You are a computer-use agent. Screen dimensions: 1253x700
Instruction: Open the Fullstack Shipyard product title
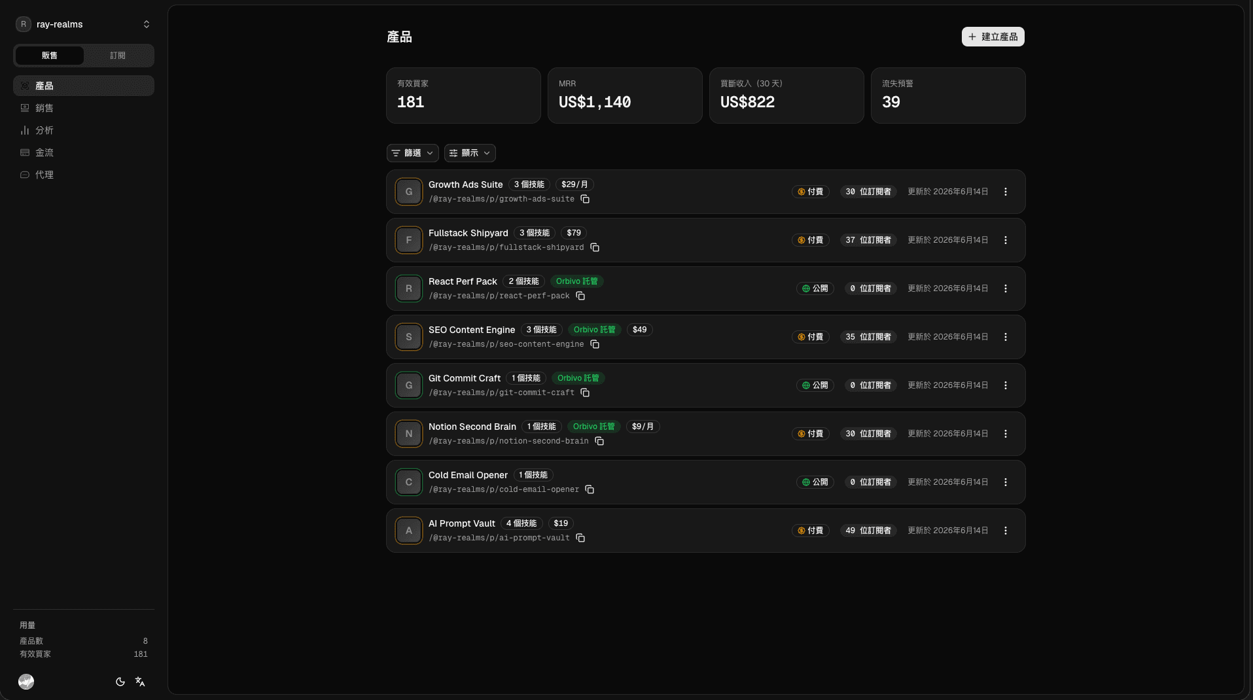click(x=468, y=233)
